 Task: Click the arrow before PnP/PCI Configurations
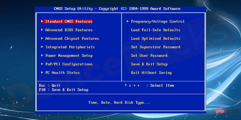(42, 64)
